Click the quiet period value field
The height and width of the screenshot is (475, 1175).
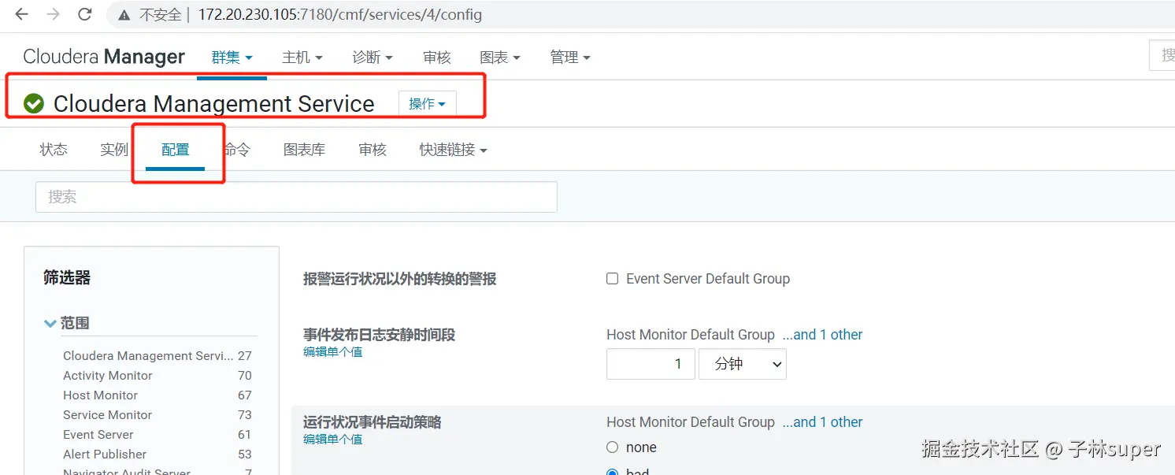click(651, 364)
